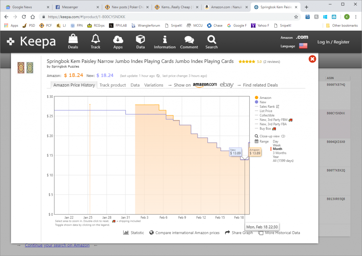Screen dimensions: 362x256
Task: Open the Information icon
Action: [x=165, y=42]
